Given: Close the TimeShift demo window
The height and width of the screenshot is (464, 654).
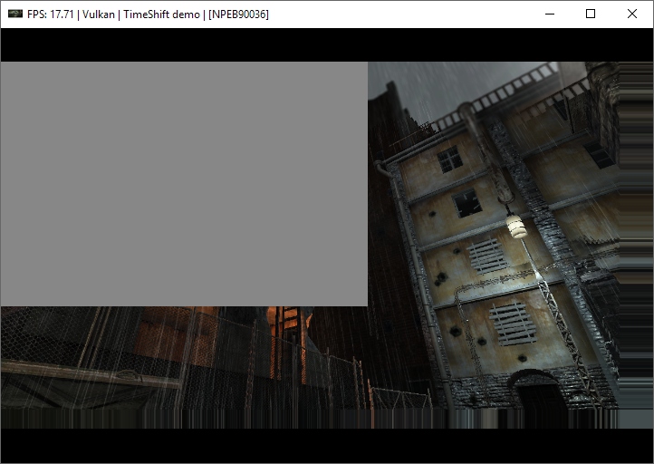Looking at the screenshot, I should click(x=632, y=14).
